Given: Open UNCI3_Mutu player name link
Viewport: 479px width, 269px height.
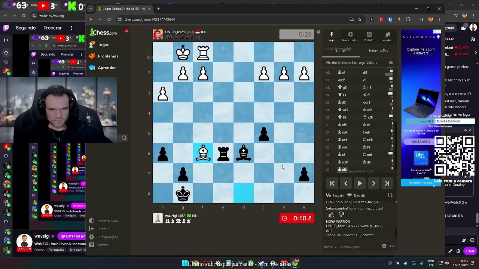Looking at the screenshot, I should pos(176,32).
